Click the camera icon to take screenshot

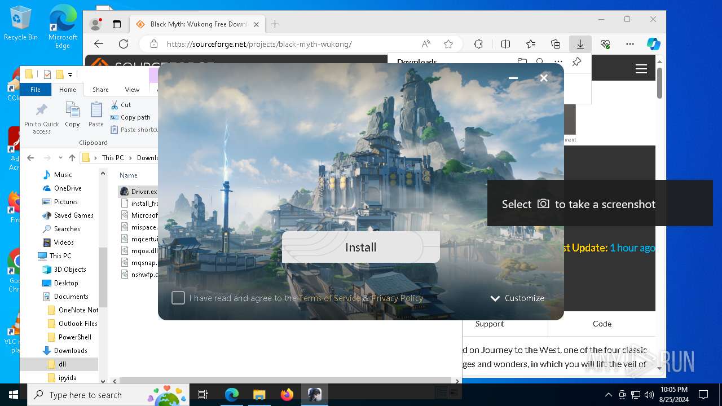[543, 204]
